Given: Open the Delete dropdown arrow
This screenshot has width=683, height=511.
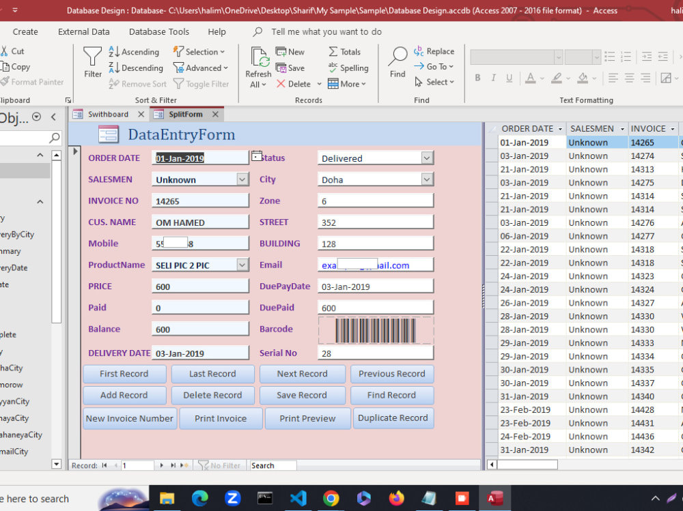Looking at the screenshot, I should pos(319,84).
